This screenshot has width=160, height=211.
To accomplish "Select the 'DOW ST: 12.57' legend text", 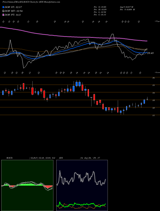I will click(13, 7).
